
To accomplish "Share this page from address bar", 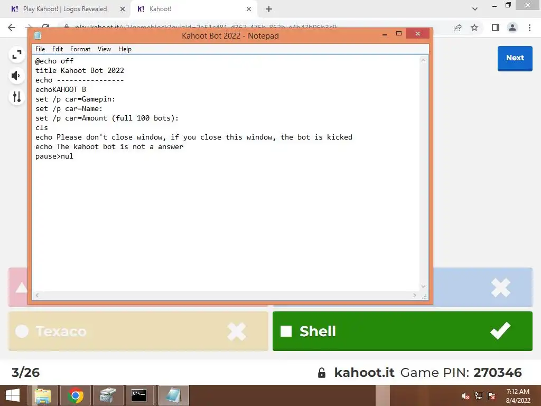I will 458,27.
